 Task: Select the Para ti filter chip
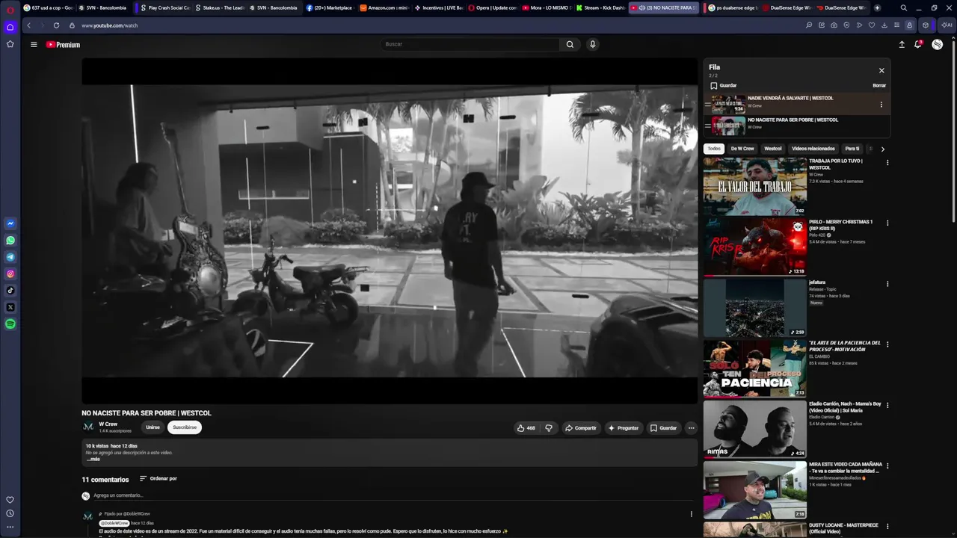[852, 149]
